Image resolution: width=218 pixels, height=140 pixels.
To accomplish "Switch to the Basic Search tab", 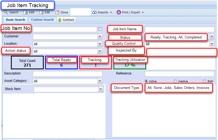I will [15, 20].
